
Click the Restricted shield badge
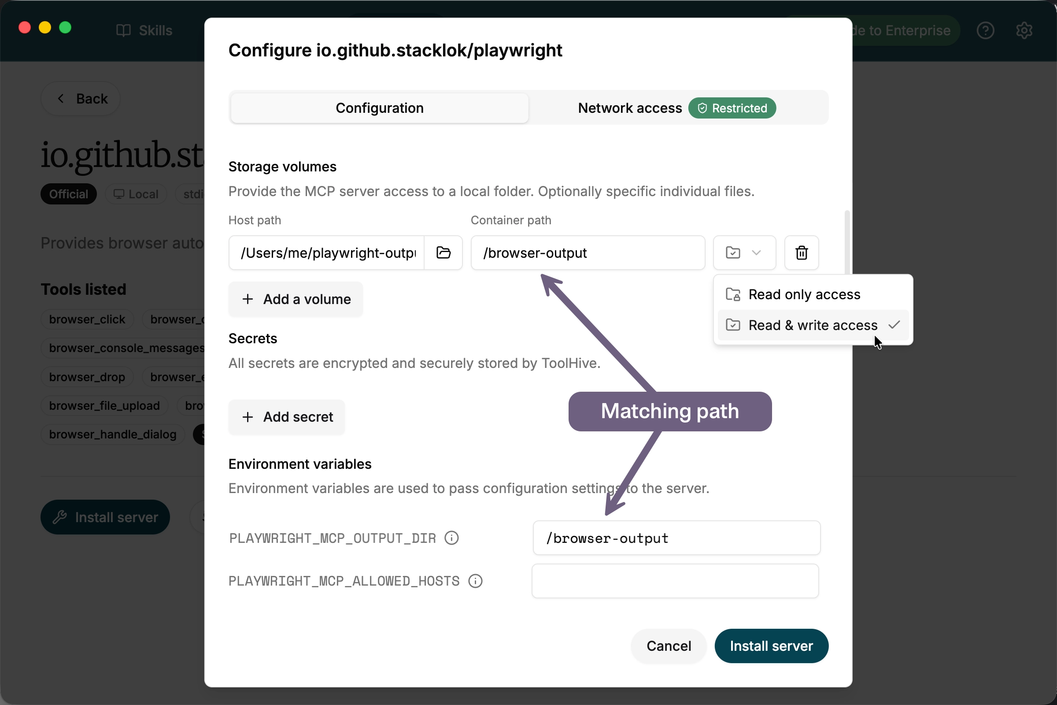(732, 108)
